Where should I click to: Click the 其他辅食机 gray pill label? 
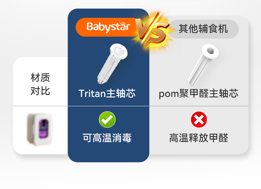coord(204,29)
